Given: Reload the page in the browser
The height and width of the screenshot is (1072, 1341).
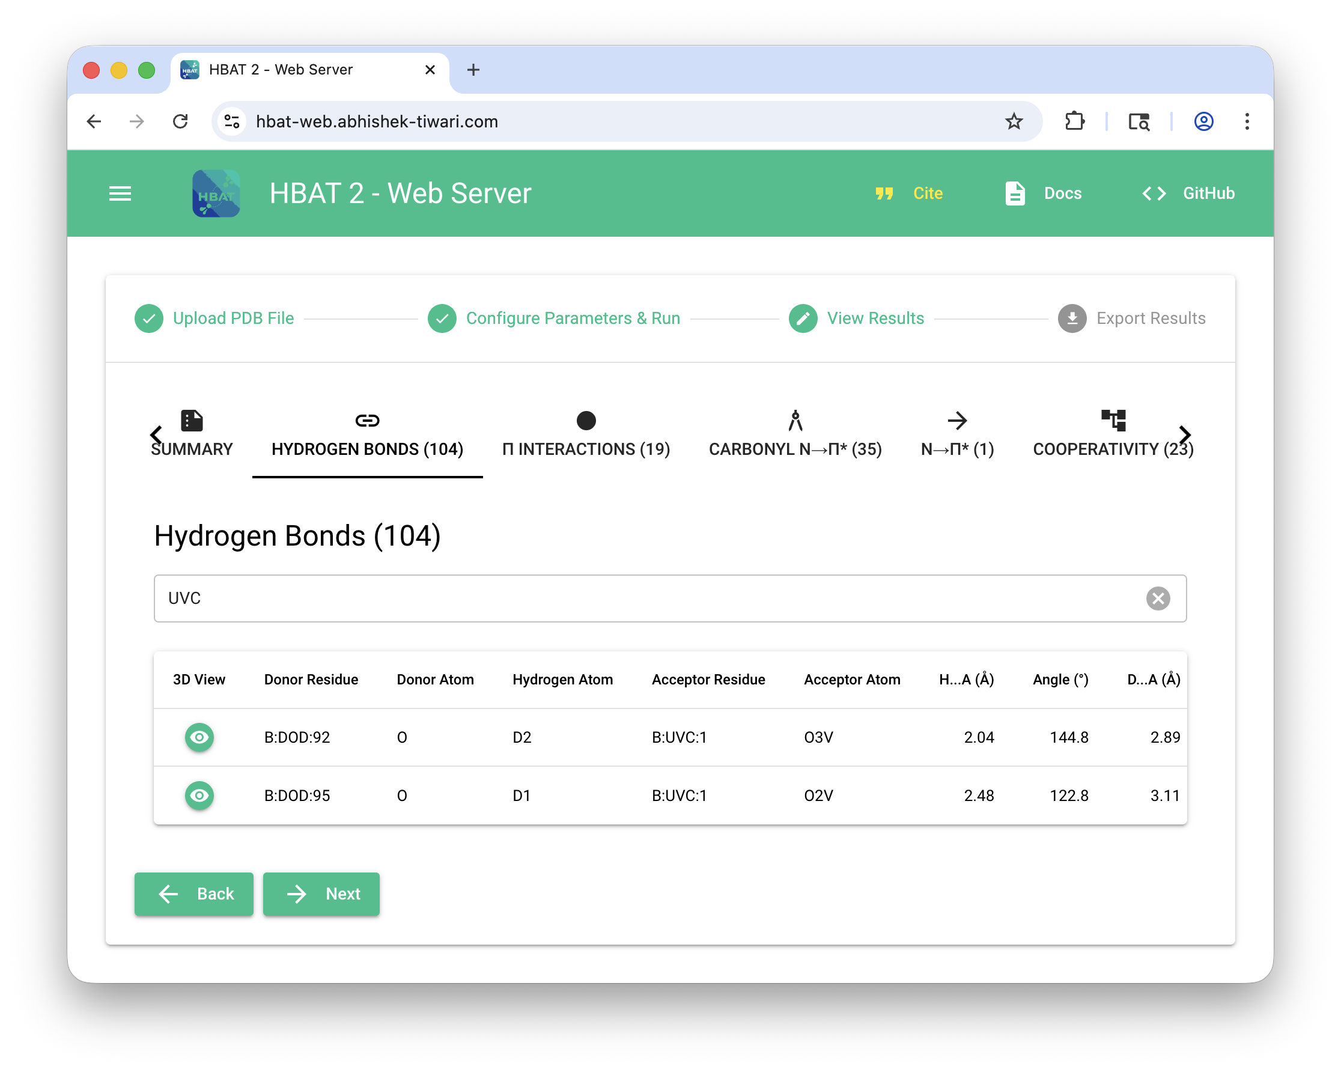Looking at the screenshot, I should pyautogui.click(x=180, y=121).
